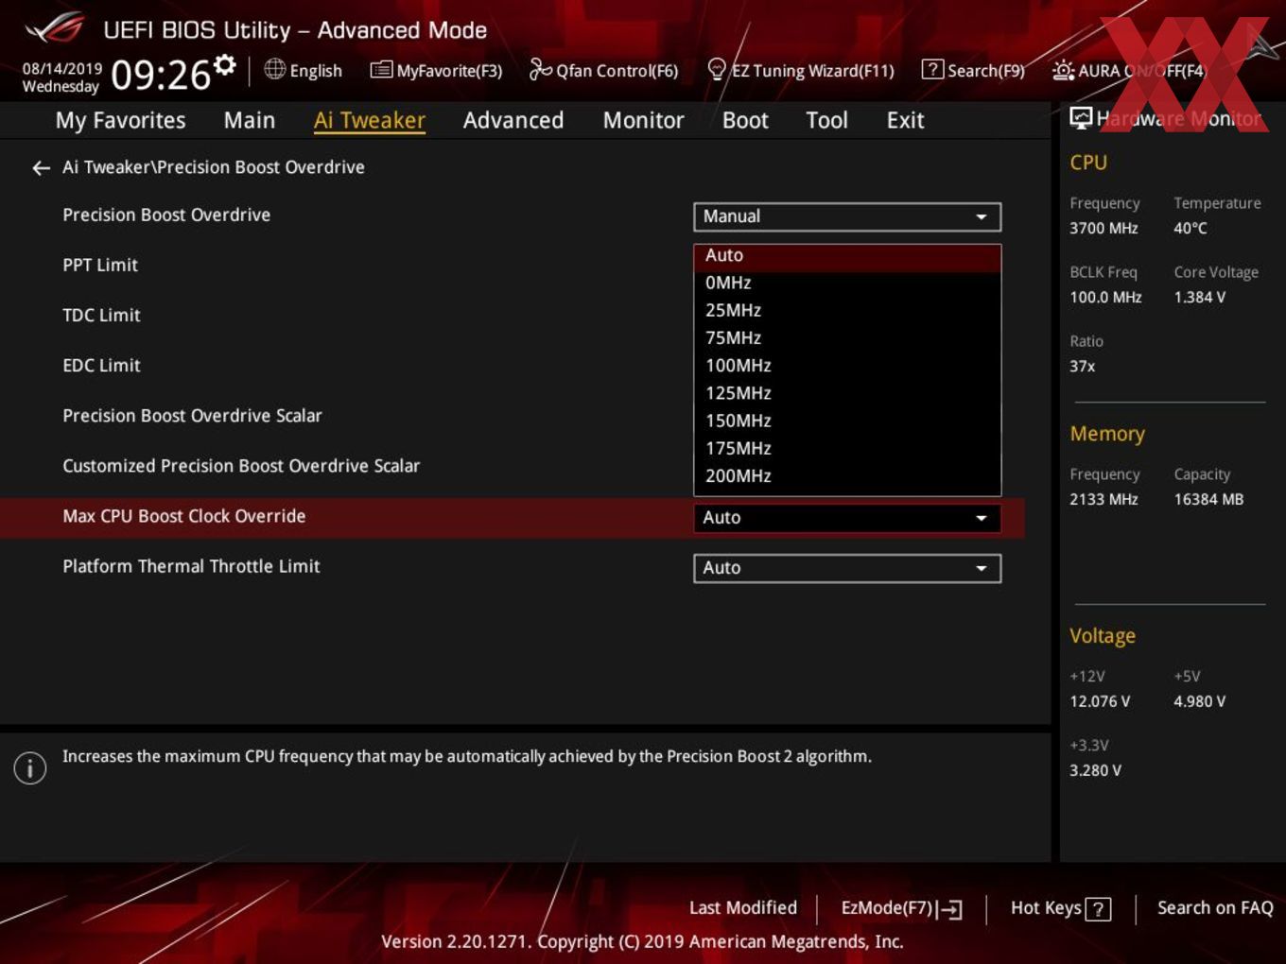Click the Hardware Monitor icon

pyautogui.click(x=1081, y=117)
